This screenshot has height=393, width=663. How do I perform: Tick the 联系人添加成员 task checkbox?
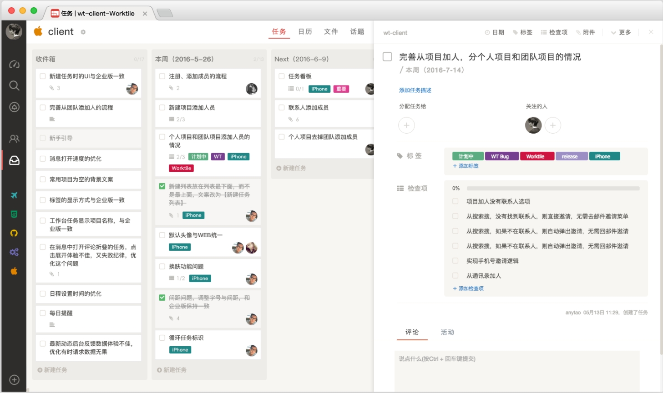pyautogui.click(x=282, y=108)
